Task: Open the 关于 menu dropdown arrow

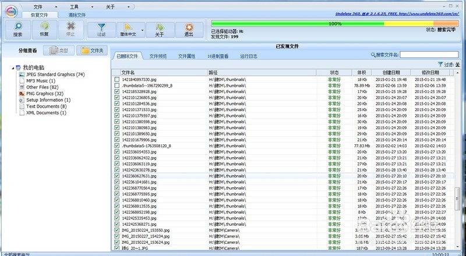Action: click(x=128, y=7)
